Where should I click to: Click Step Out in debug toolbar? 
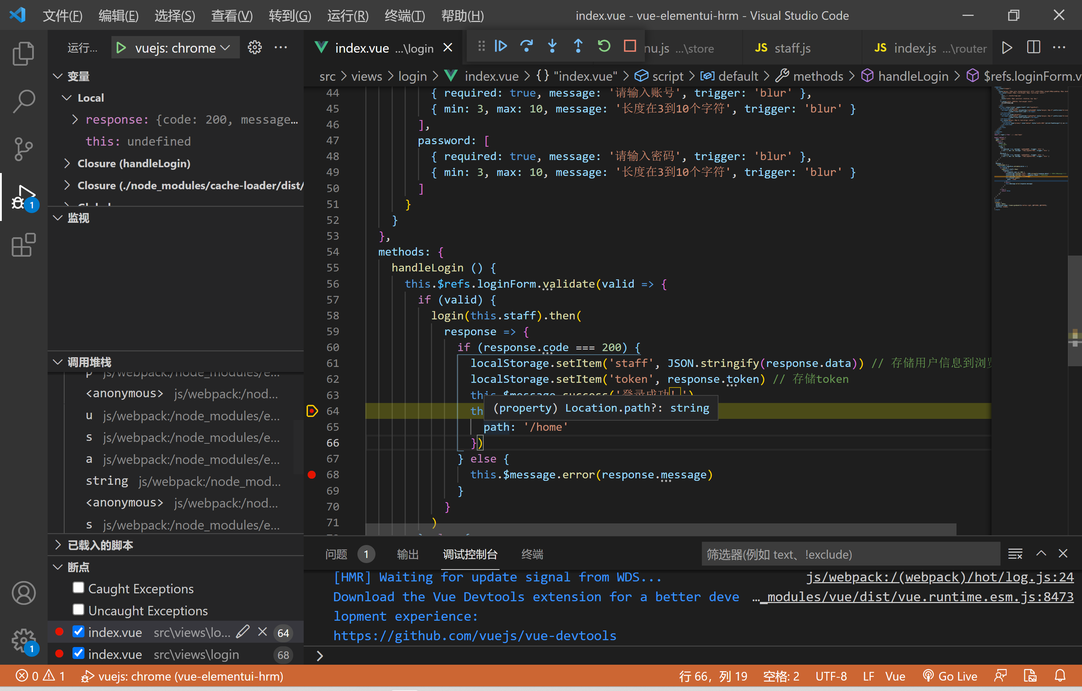(578, 46)
